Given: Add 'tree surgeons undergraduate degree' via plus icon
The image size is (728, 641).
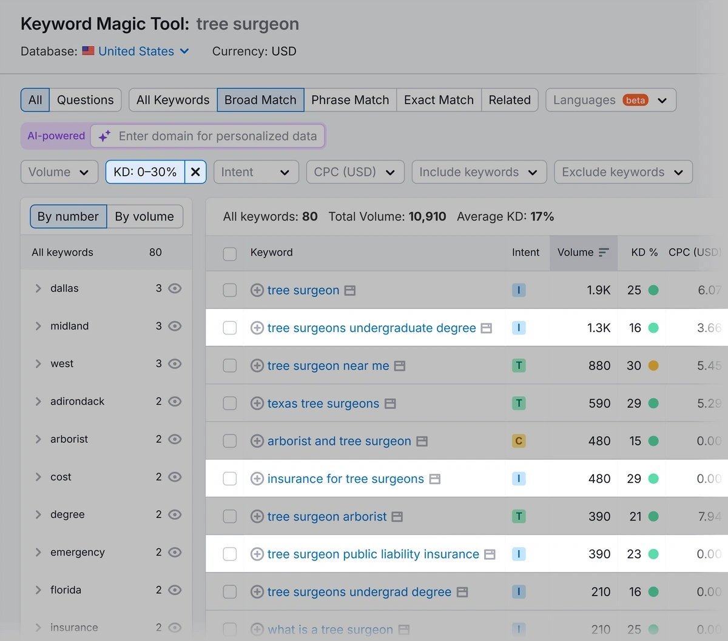Looking at the screenshot, I should [257, 328].
